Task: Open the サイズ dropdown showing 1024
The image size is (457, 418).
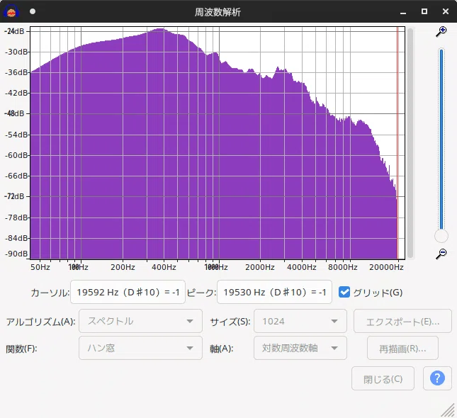Action: click(x=300, y=321)
